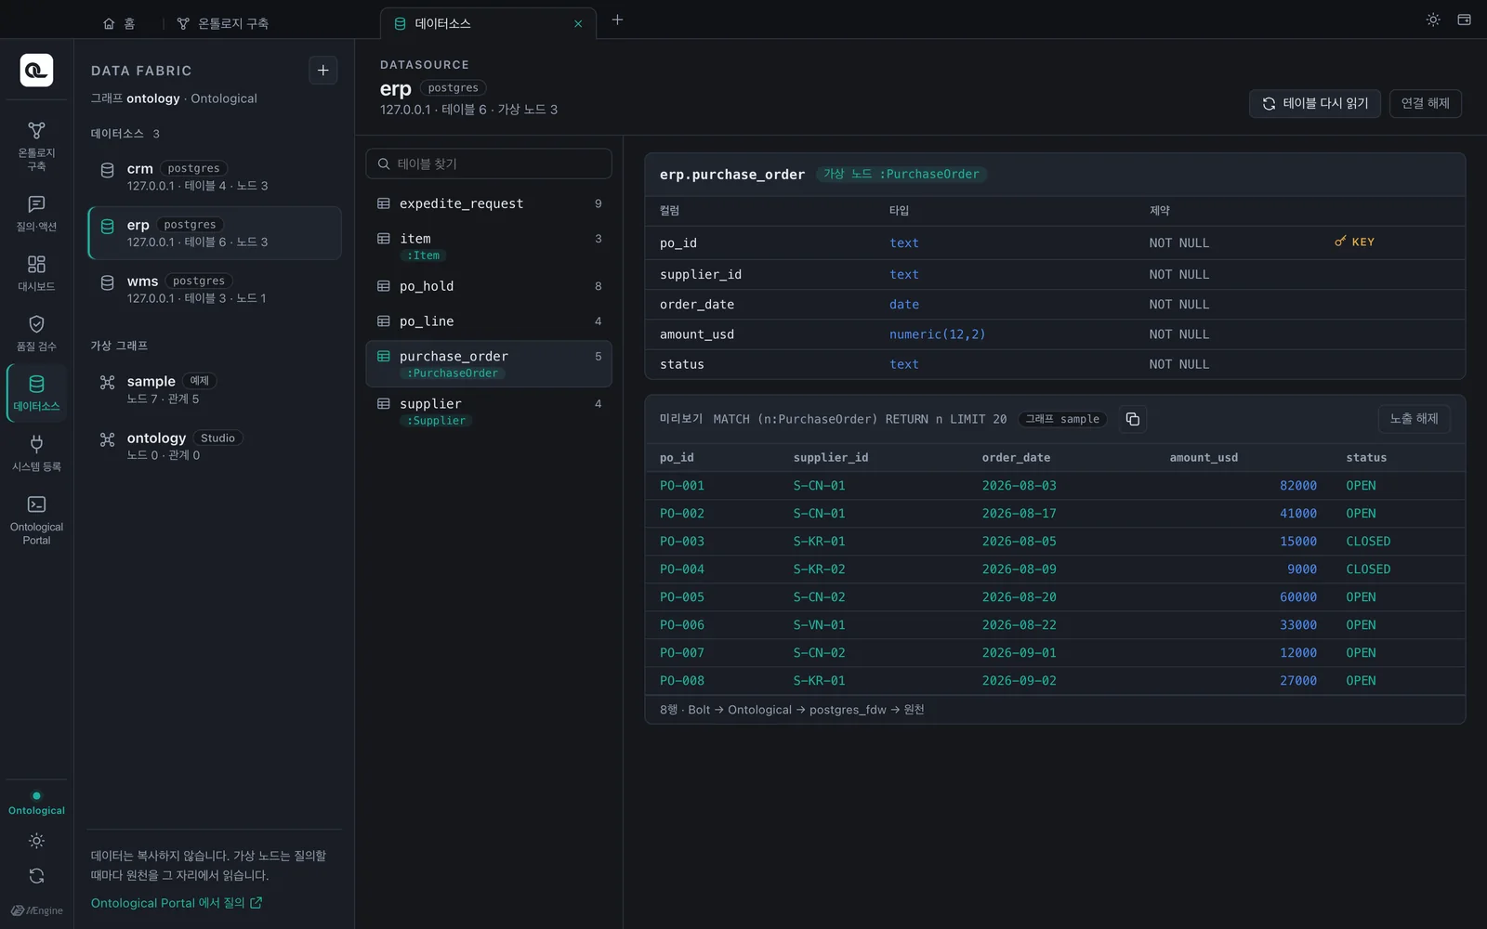
Task: Click 테이블 다시 읽기 button
Action: point(1315,103)
